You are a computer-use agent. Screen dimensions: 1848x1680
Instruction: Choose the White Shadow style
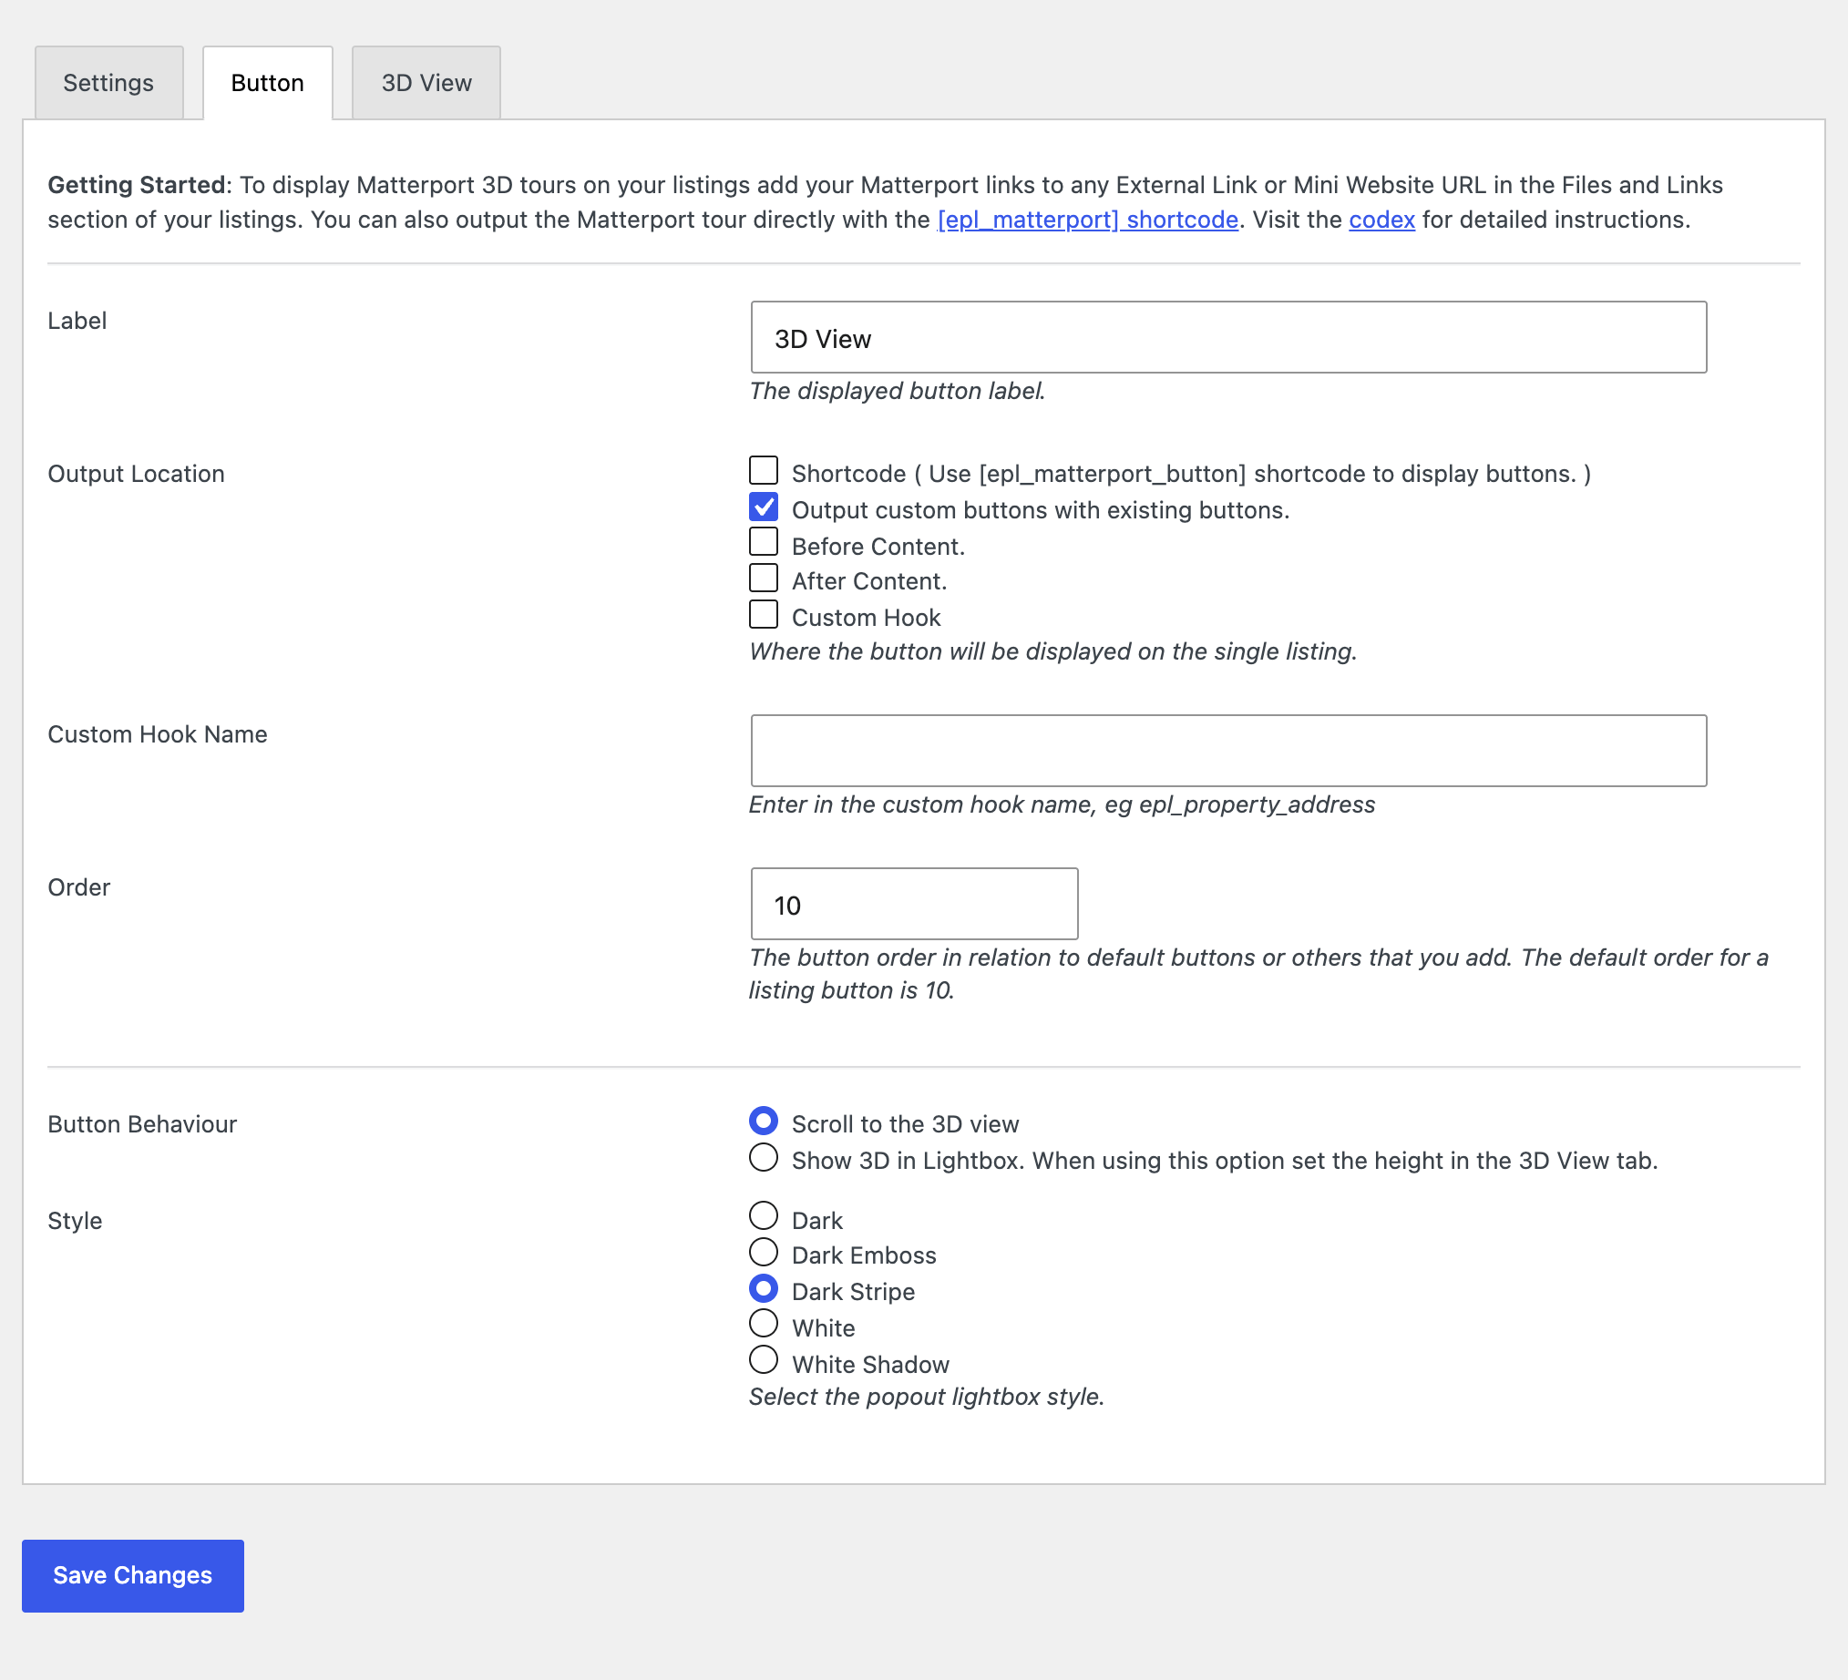[x=764, y=1360]
